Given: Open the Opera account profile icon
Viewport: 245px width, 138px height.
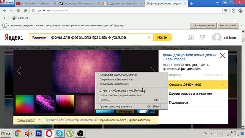Looking at the screenshot, I should (241, 11).
